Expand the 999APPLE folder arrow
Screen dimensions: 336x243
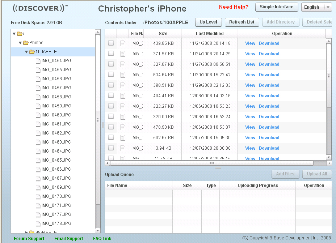(x=26, y=232)
